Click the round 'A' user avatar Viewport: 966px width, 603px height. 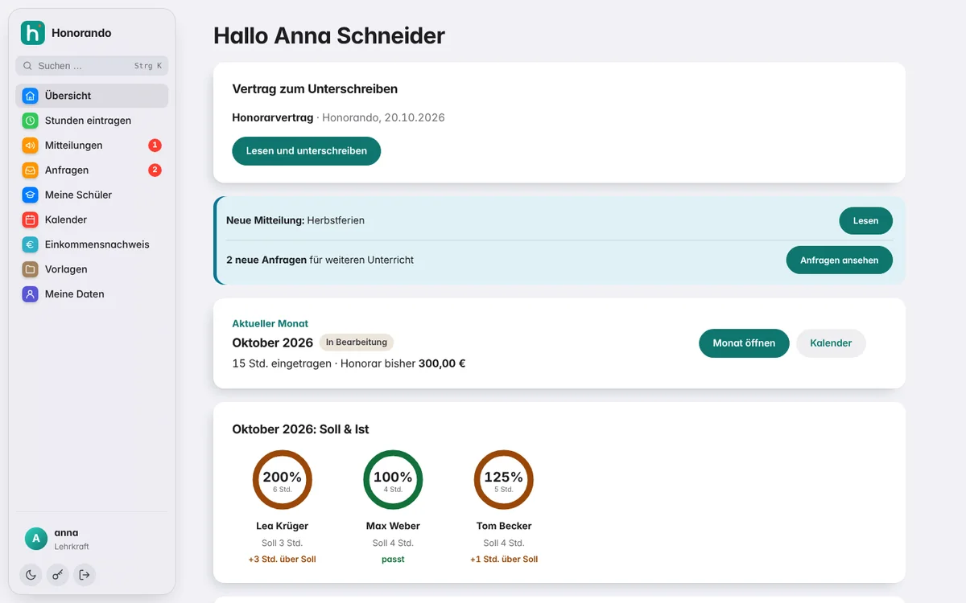(36, 539)
